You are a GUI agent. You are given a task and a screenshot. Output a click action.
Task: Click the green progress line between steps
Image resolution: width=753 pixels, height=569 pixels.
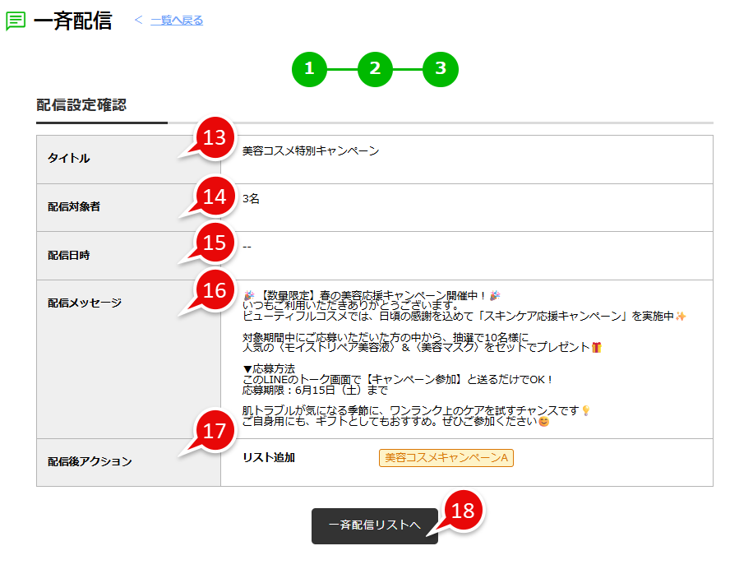[343, 70]
